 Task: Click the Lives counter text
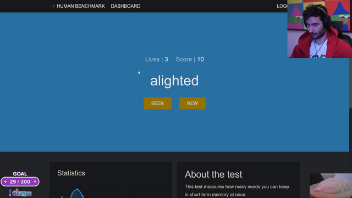coord(156,59)
